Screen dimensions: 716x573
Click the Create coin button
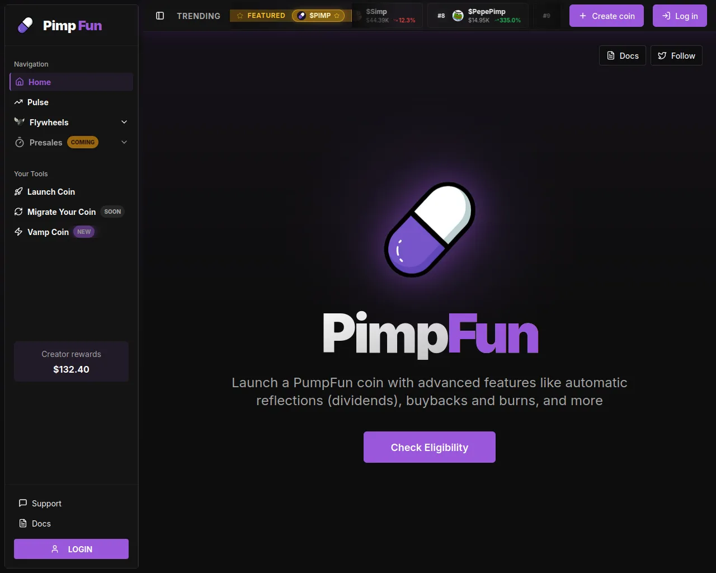point(606,16)
